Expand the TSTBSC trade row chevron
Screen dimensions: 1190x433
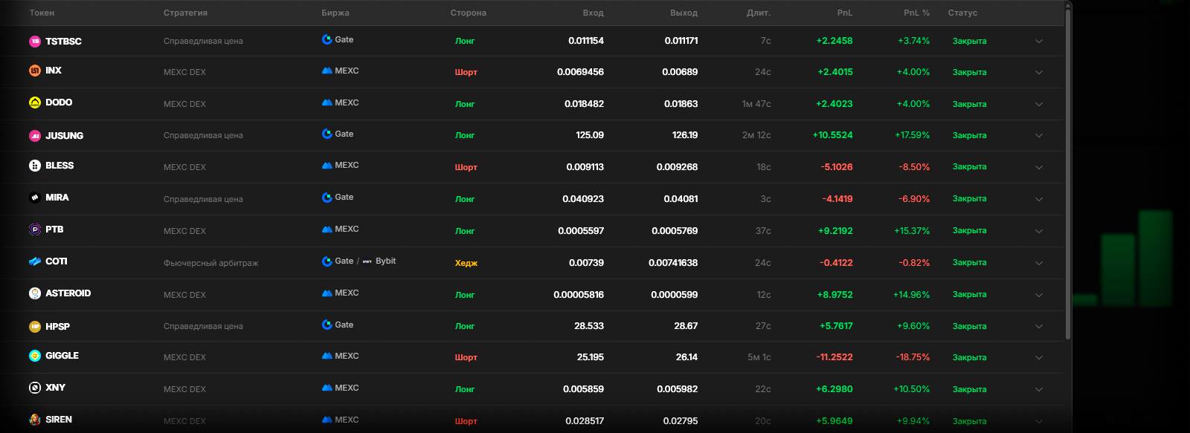pyautogui.click(x=1039, y=42)
